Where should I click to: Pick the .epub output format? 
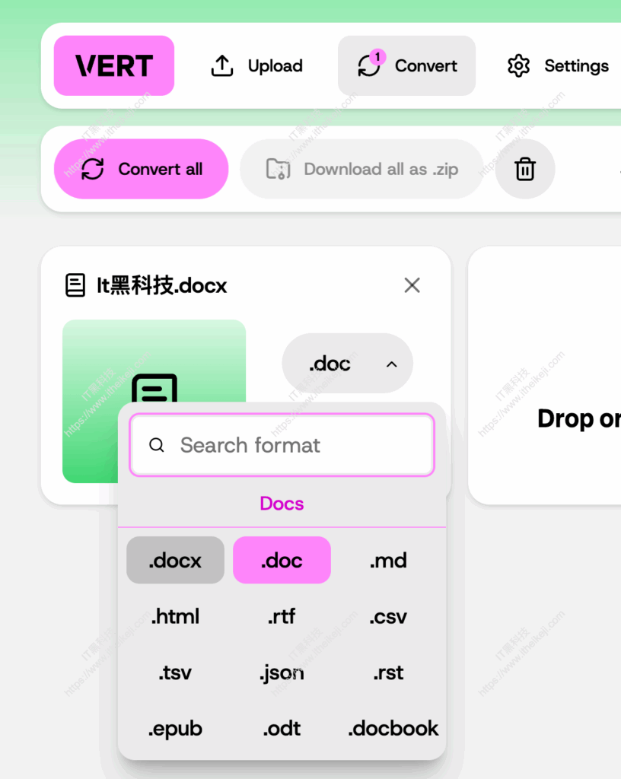click(175, 728)
